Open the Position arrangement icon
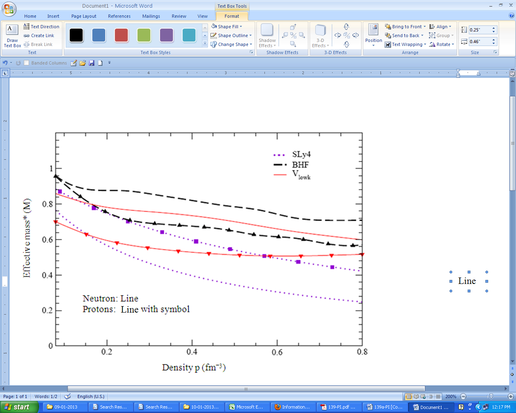Image resolution: width=516 pixels, height=413 pixels. pyautogui.click(x=373, y=35)
